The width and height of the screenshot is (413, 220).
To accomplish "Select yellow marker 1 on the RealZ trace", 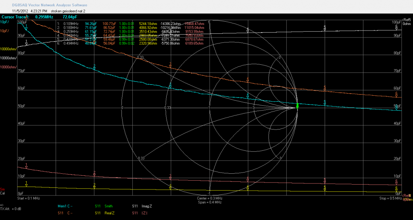I will pyautogui.click(x=26, y=184).
